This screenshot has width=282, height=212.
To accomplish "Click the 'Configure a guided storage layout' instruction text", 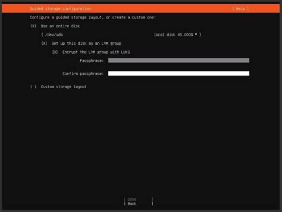I will coord(93,18).
